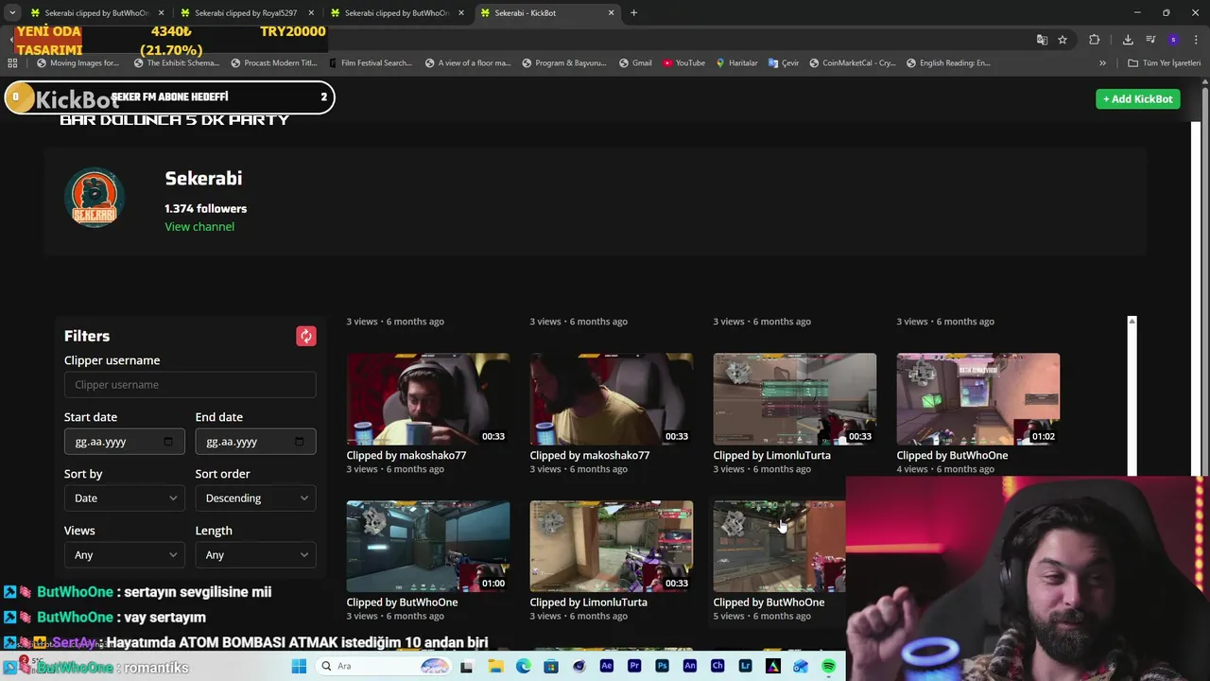Open the View channel link
1210x681 pixels.
pos(199,227)
